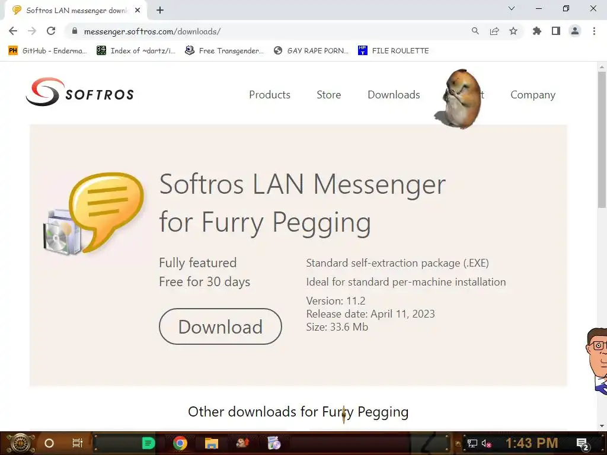The image size is (607, 455).
Task: Click the network tray icon
Action: [472, 443]
